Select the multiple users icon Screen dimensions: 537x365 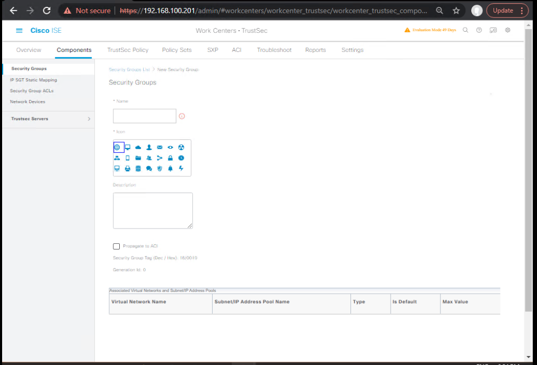tap(149, 158)
